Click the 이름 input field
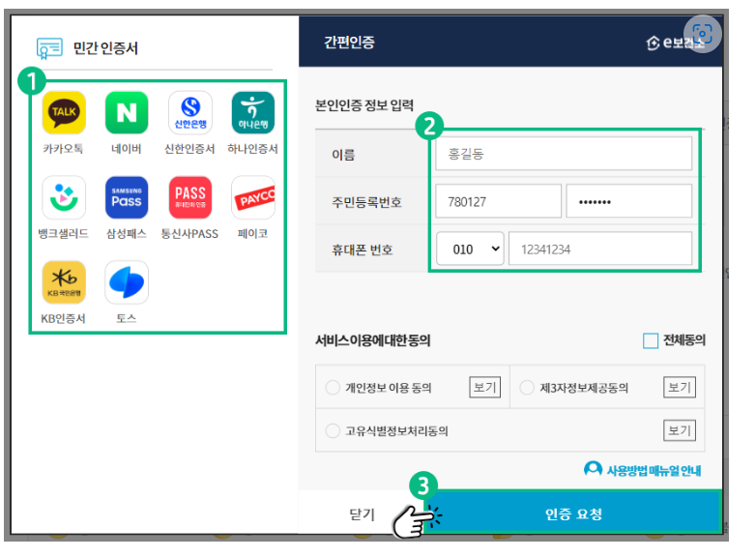Screen dimensions: 756x558 (x=564, y=154)
